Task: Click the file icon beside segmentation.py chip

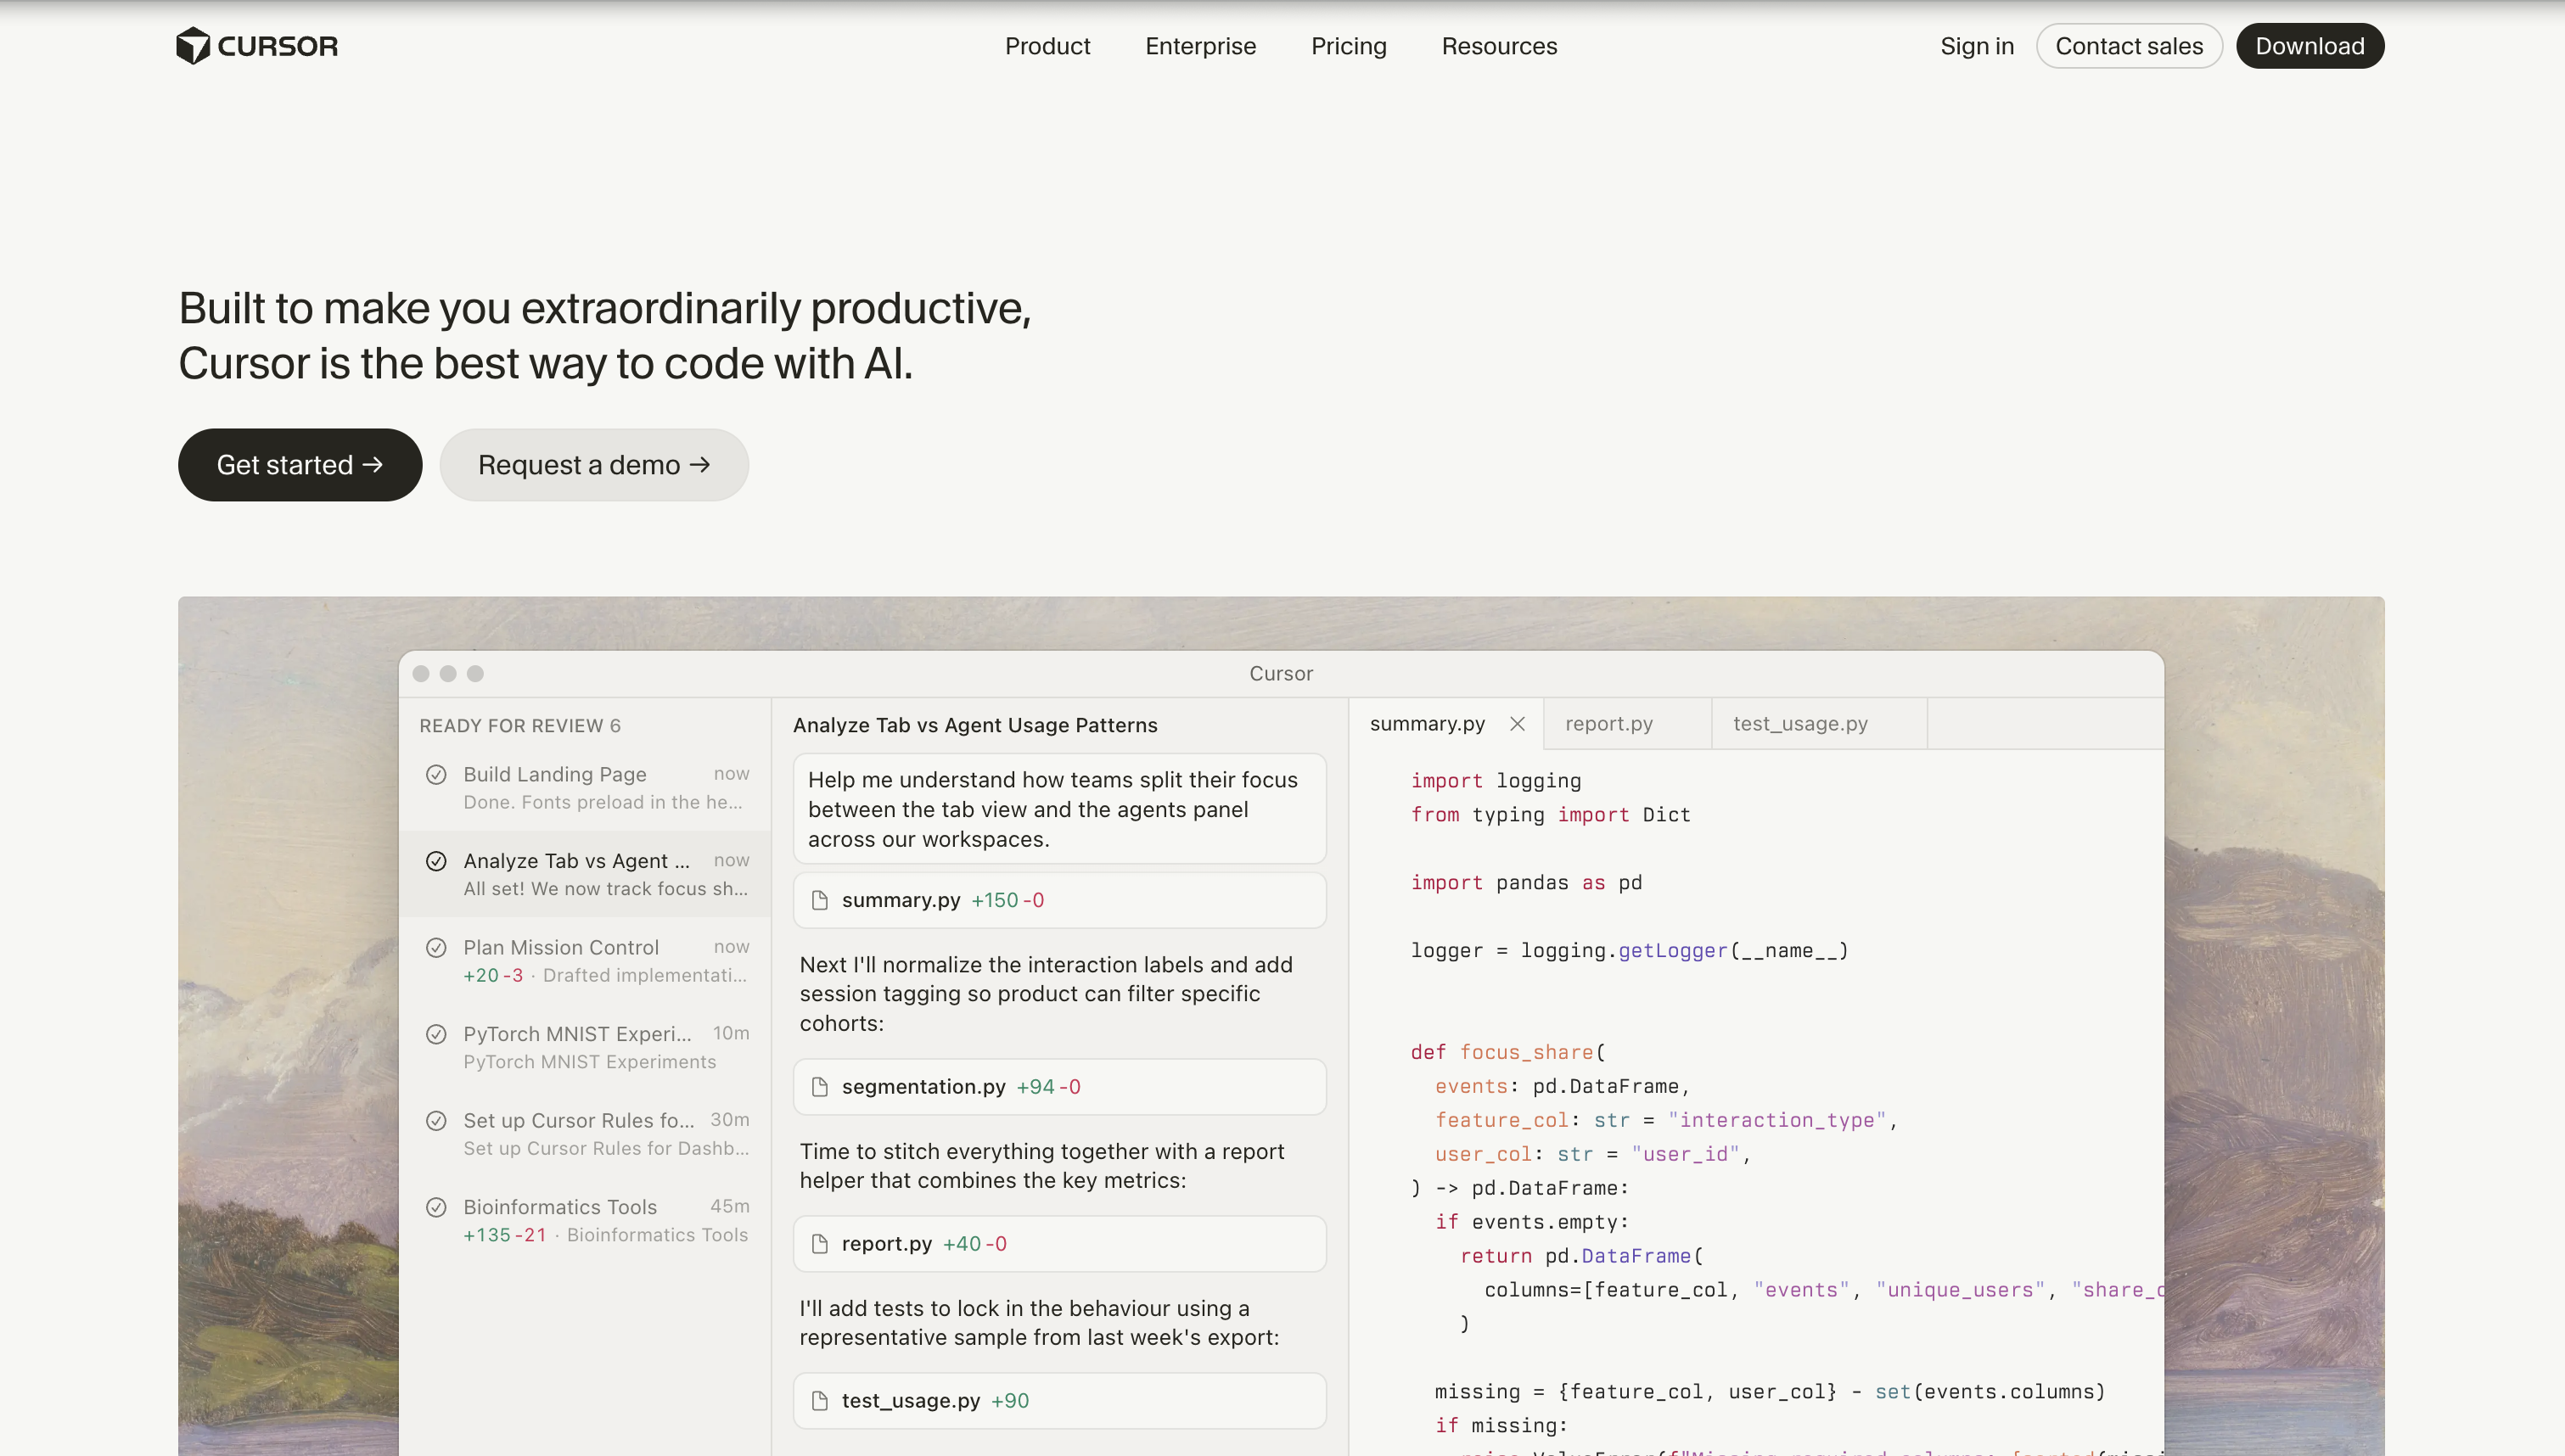Action: 820,1087
